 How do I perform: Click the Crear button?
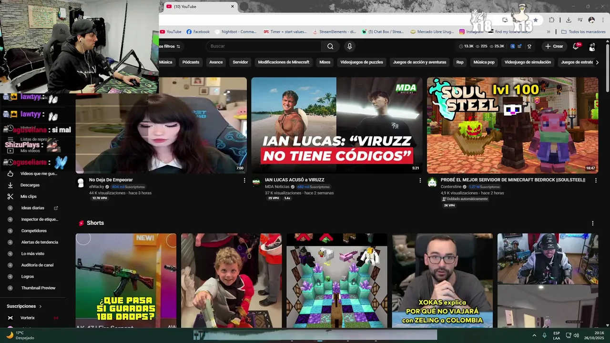point(554,46)
